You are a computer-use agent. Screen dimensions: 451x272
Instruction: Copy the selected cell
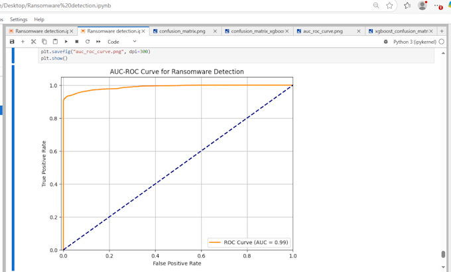(44, 42)
